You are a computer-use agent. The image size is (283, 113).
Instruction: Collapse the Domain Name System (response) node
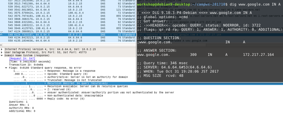tap(2, 56)
